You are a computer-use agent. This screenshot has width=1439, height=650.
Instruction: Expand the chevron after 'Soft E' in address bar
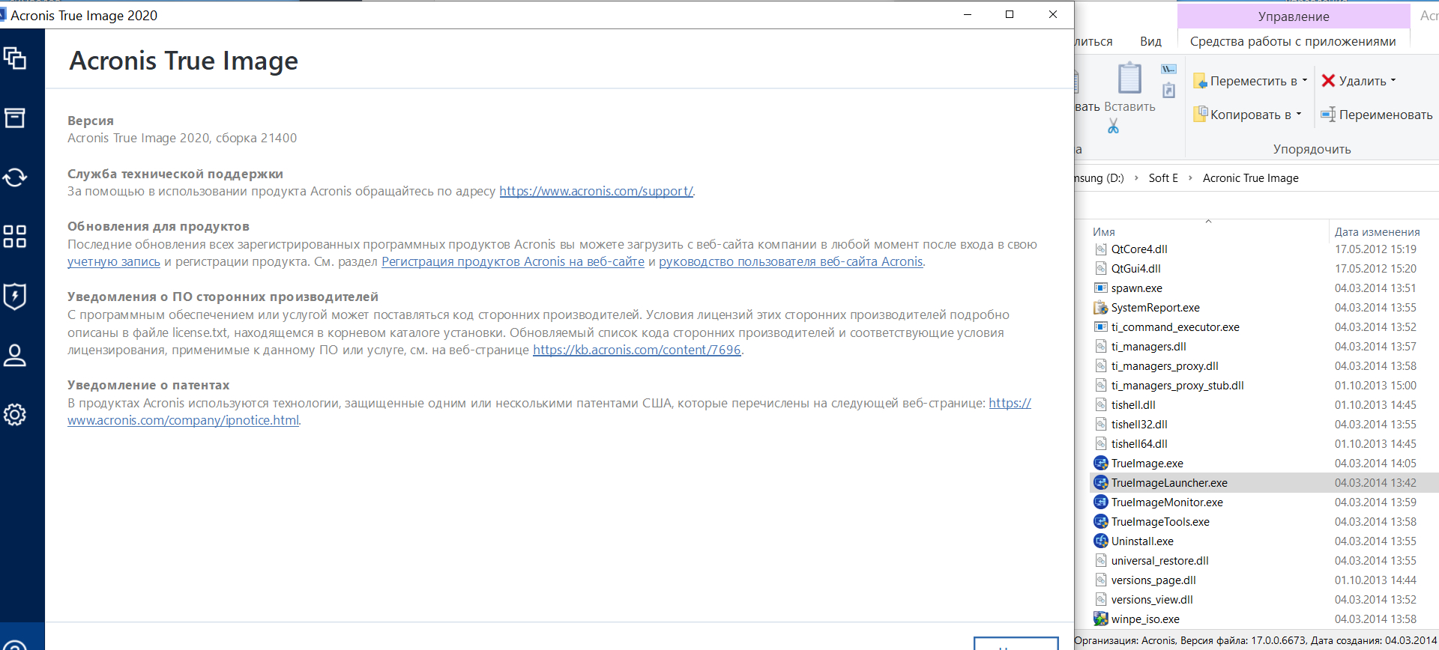1190,178
